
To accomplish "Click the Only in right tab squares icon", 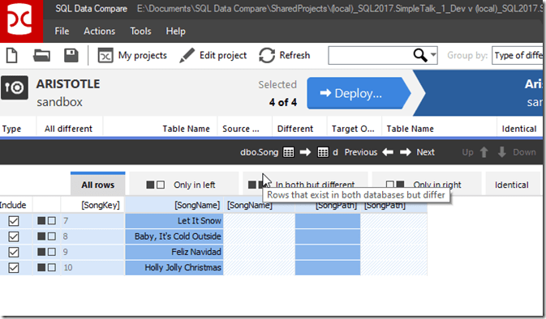I will 395,184.
